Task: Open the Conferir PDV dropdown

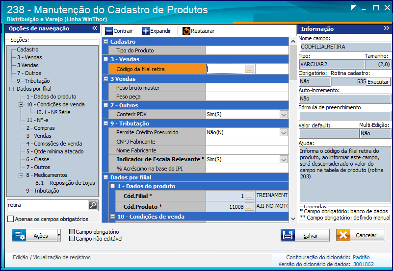Action: 284,115
